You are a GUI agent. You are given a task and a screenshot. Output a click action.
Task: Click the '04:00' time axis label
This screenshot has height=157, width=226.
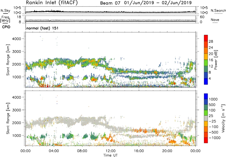pyautogui.click(x=54, y=151)
